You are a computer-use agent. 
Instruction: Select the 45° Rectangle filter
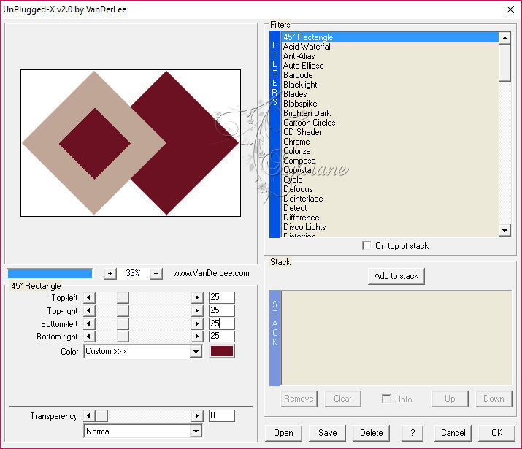point(390,37)
